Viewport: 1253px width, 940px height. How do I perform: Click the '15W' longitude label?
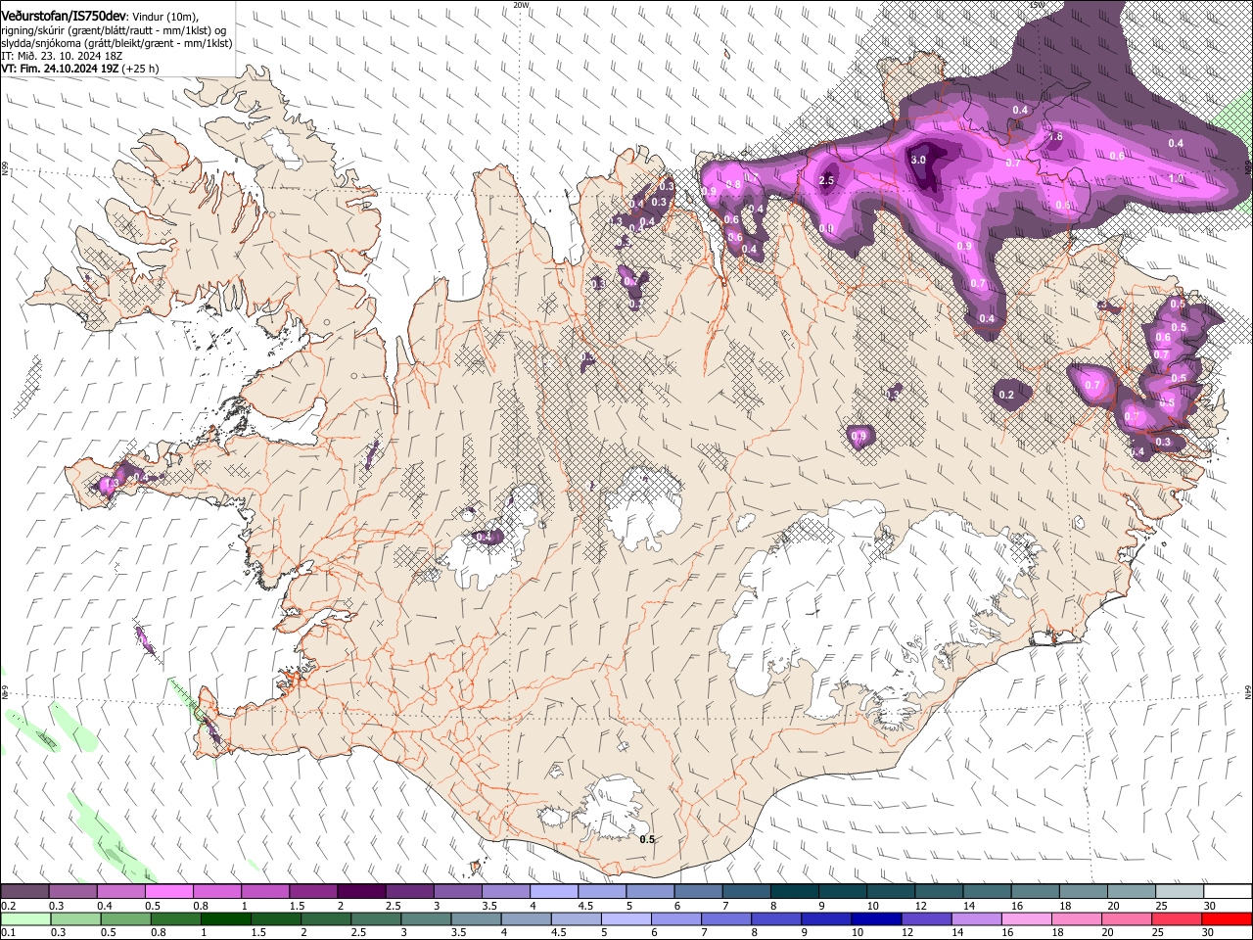tap(1036, 5)
